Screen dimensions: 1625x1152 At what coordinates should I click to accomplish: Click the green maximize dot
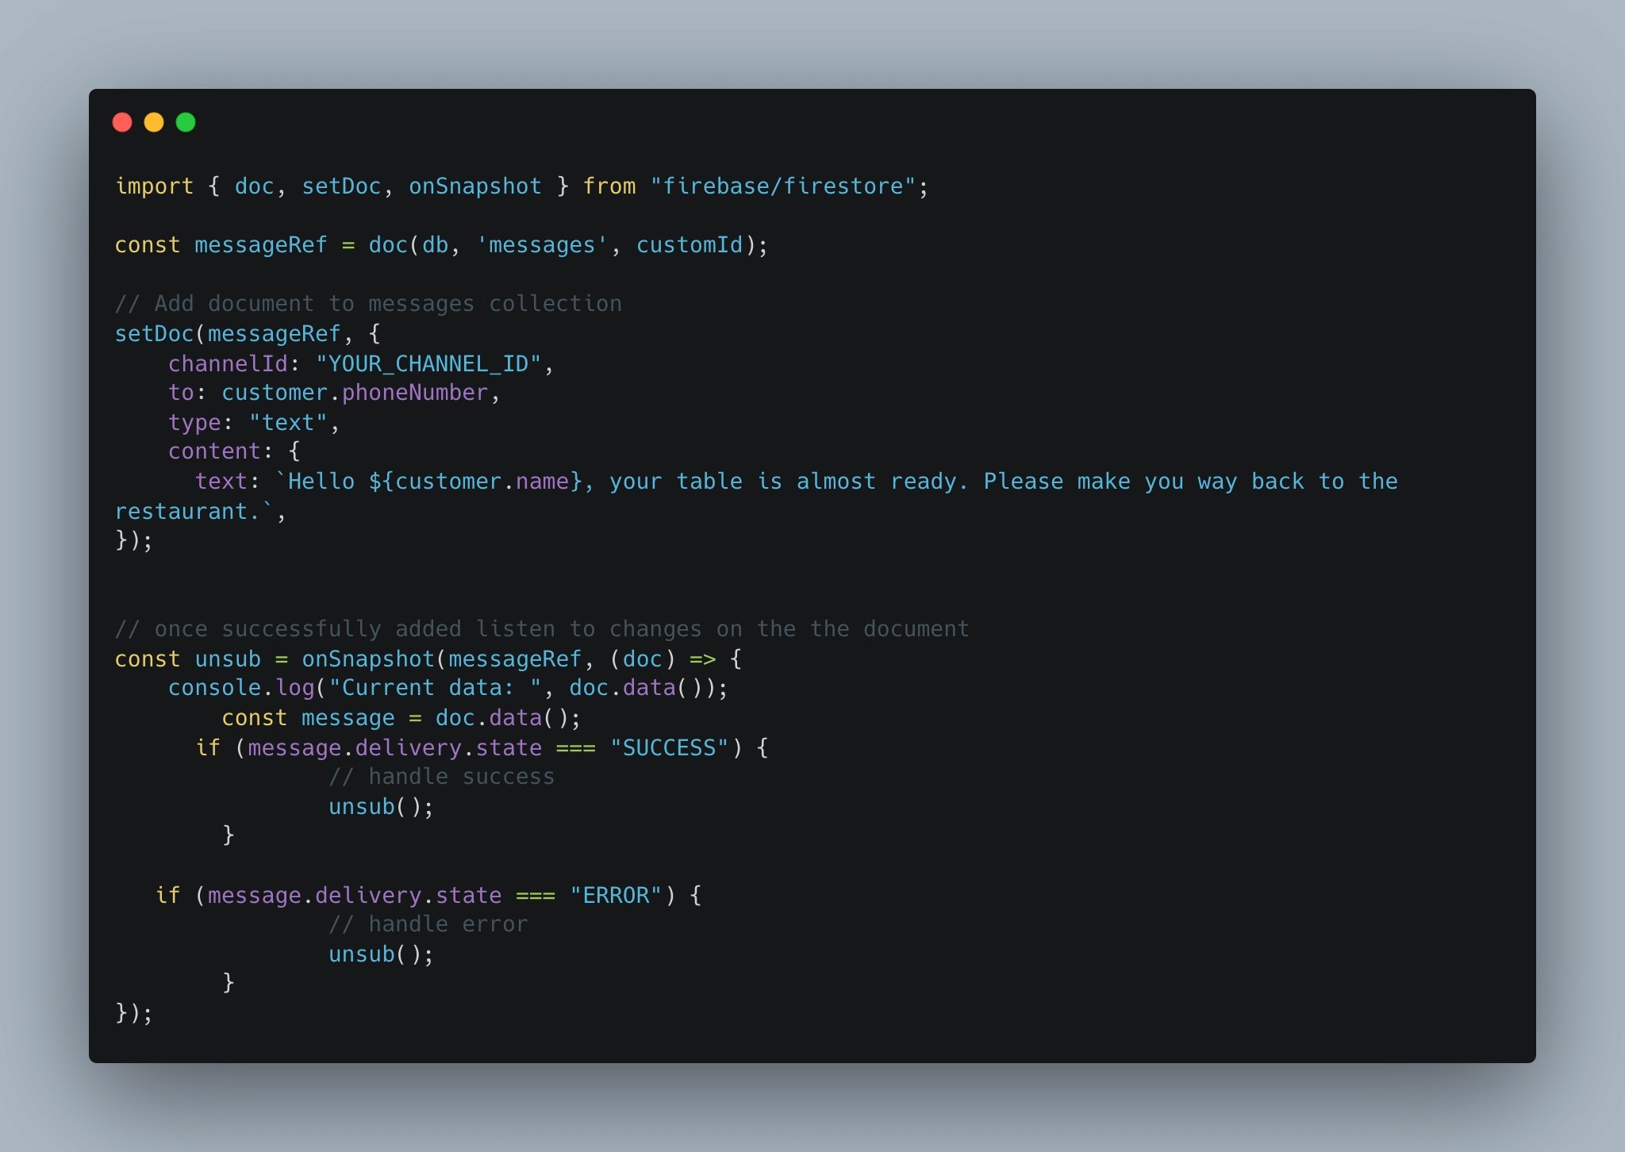(x=186, y=122)
